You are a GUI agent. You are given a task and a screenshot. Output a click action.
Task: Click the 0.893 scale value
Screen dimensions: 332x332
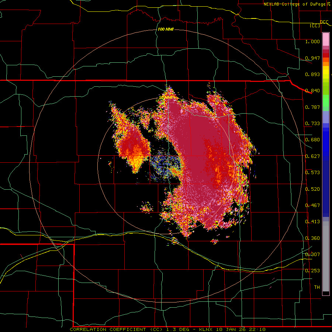(312, 74)
